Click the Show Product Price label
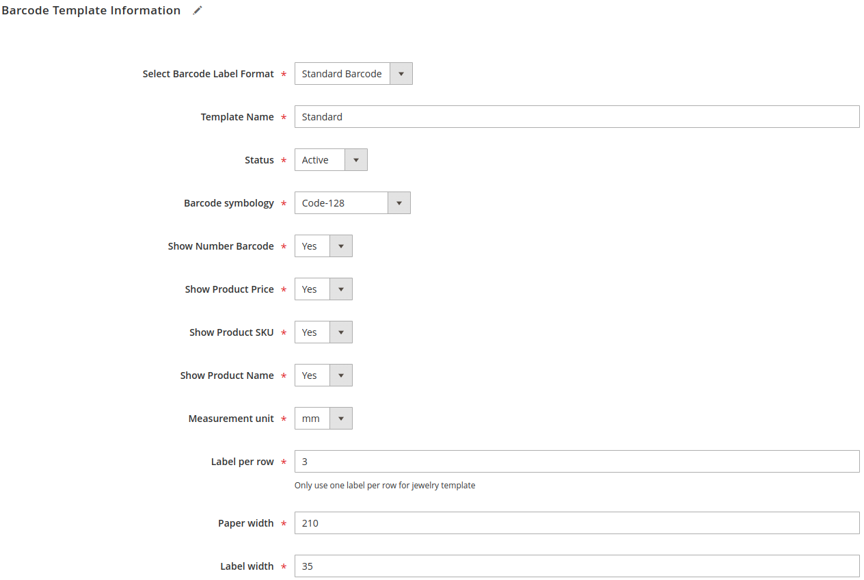Screen dimensions: 864x580 pos(229,289)
